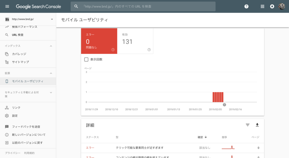This screenshot has height=158, width=289.
Task: Select the 有効 131 status card
Action: click(135, 41)
